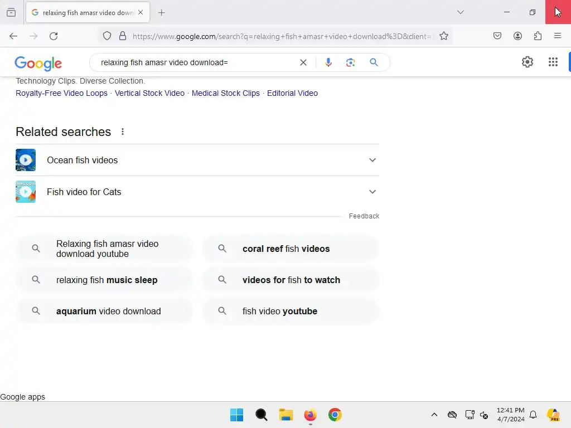The width and height of the screenshot is (571, 428).
Task: Show hidden system tray icons
Action: [x=434, y=415]
